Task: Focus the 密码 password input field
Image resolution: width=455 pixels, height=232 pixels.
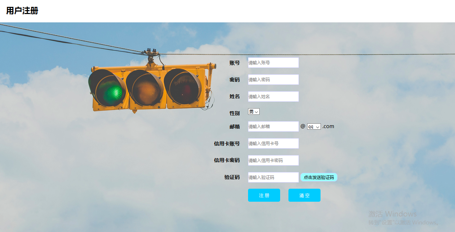Action: point(273,79)
